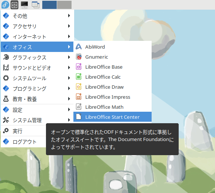Viewport: 215px width, 193px height.
Task: Open the インターネット menu category
Action: click(x=37, y=36)
